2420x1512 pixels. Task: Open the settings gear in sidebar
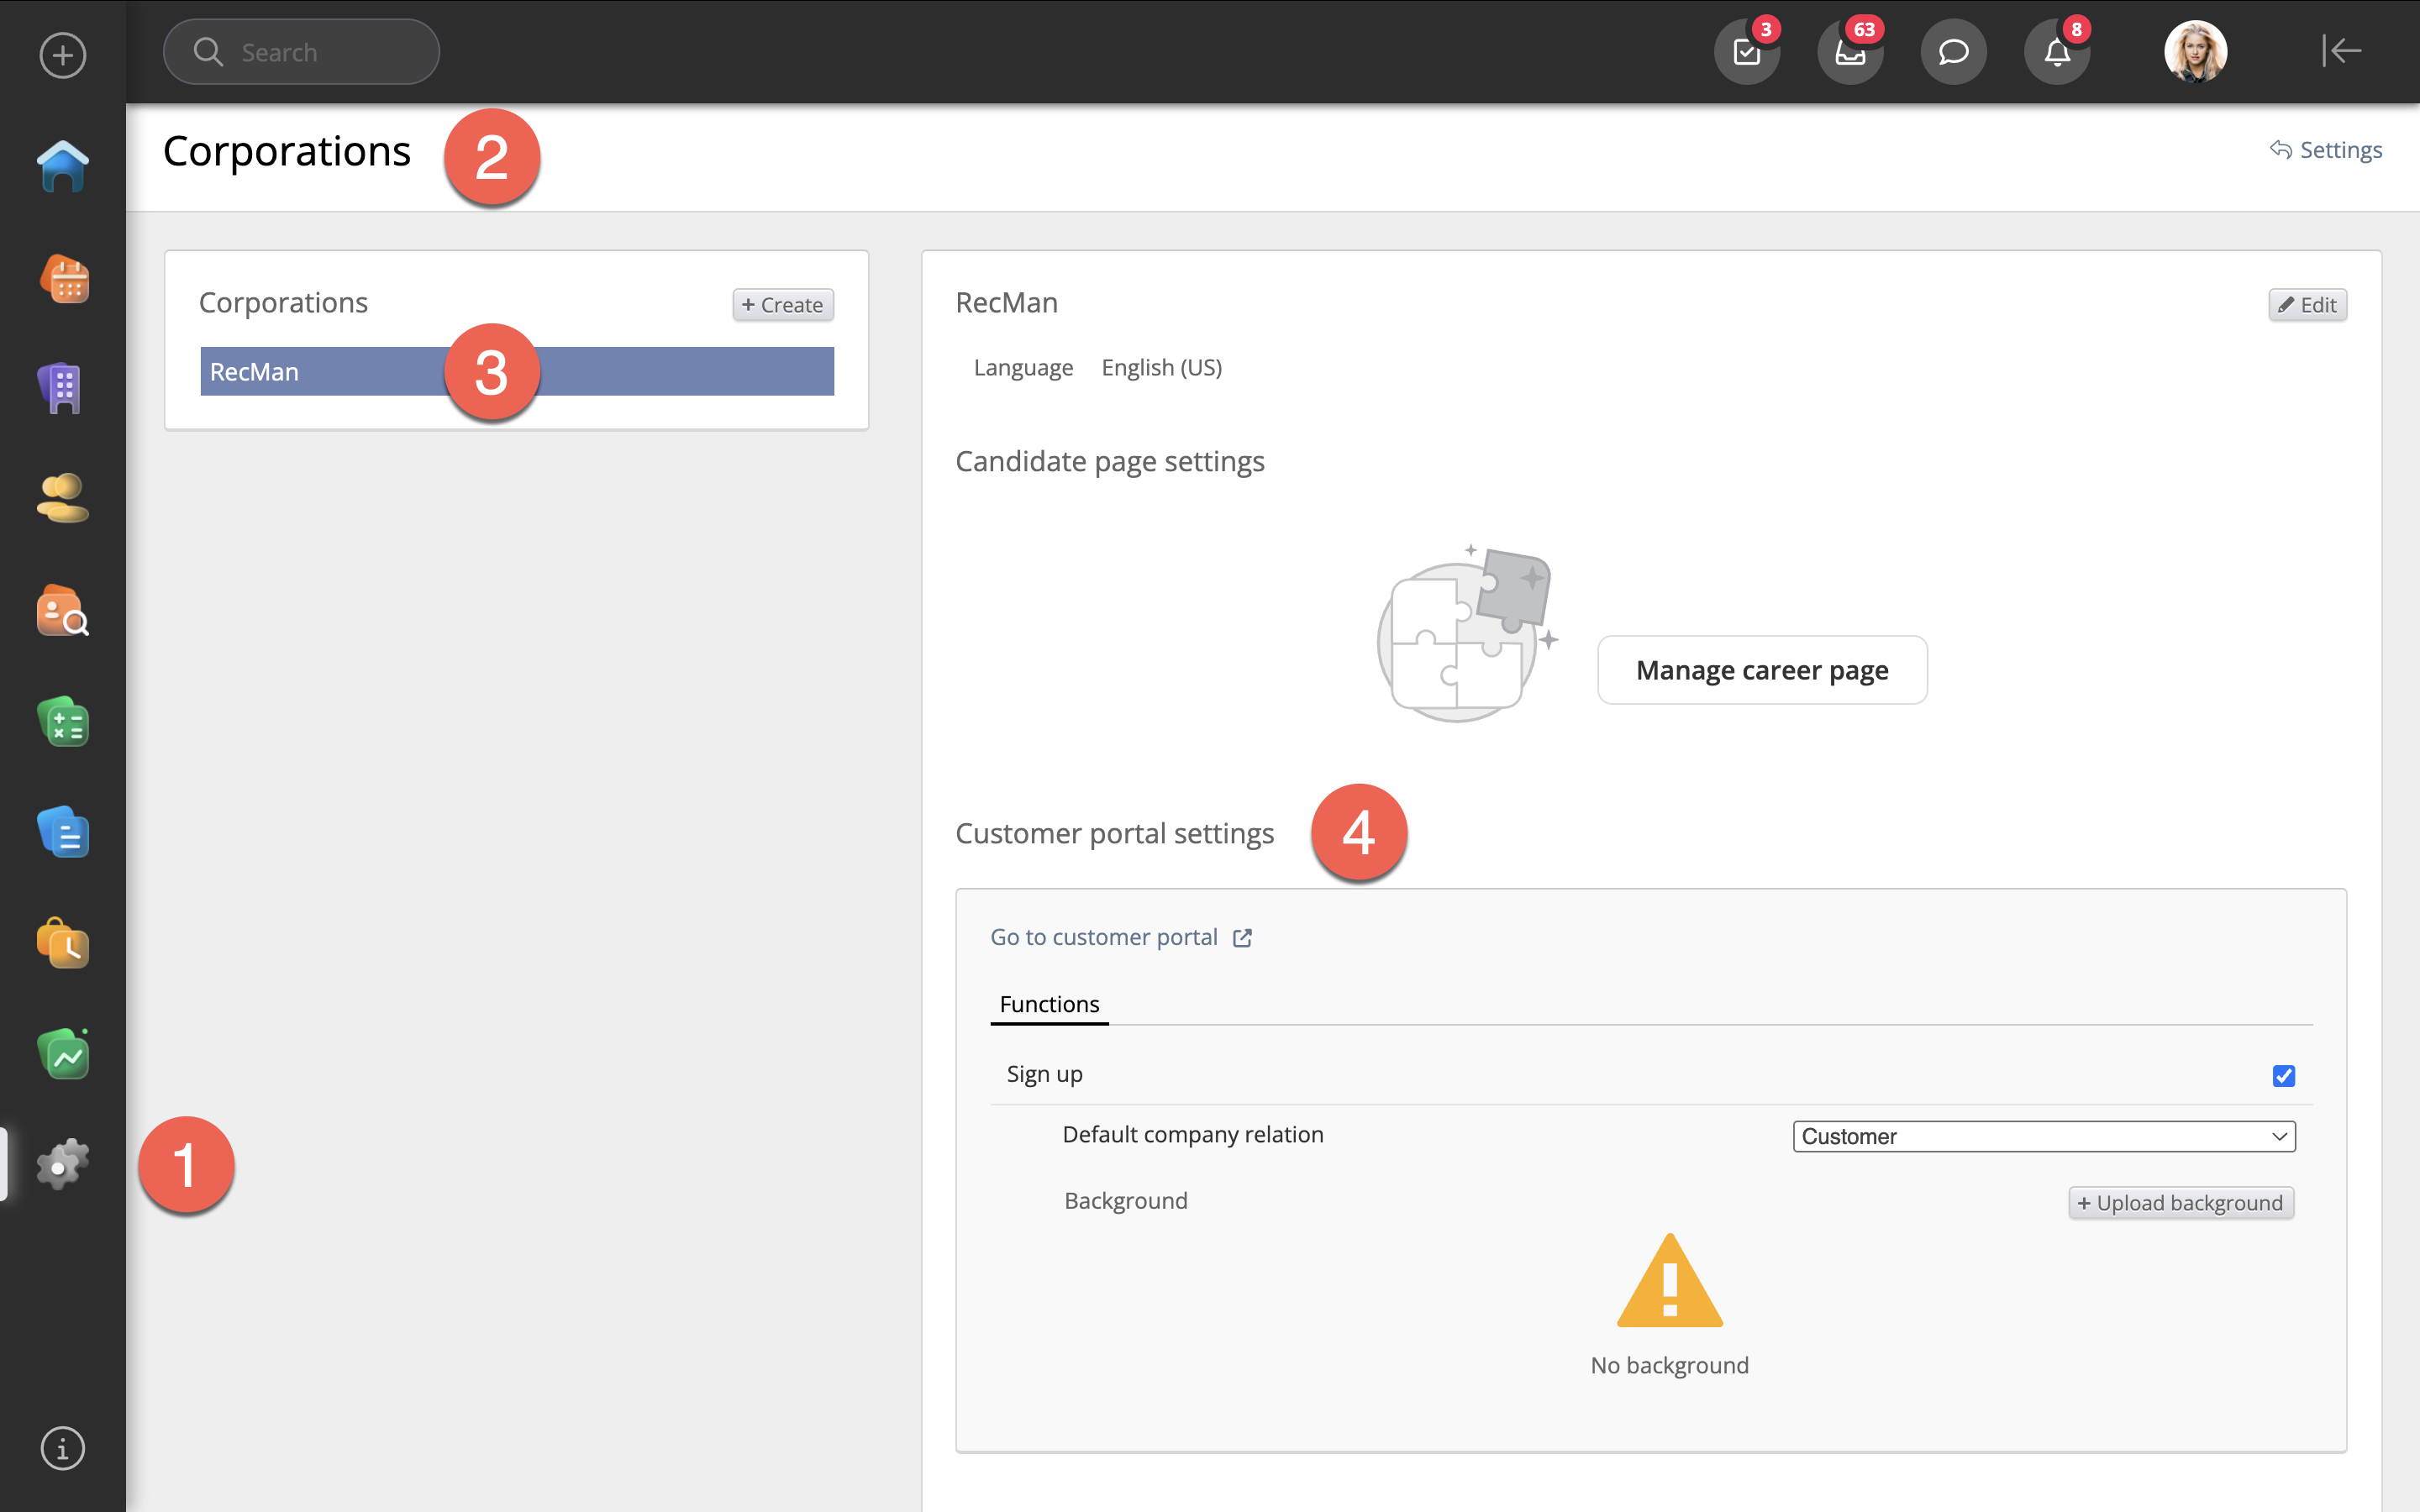point(62,1164)
